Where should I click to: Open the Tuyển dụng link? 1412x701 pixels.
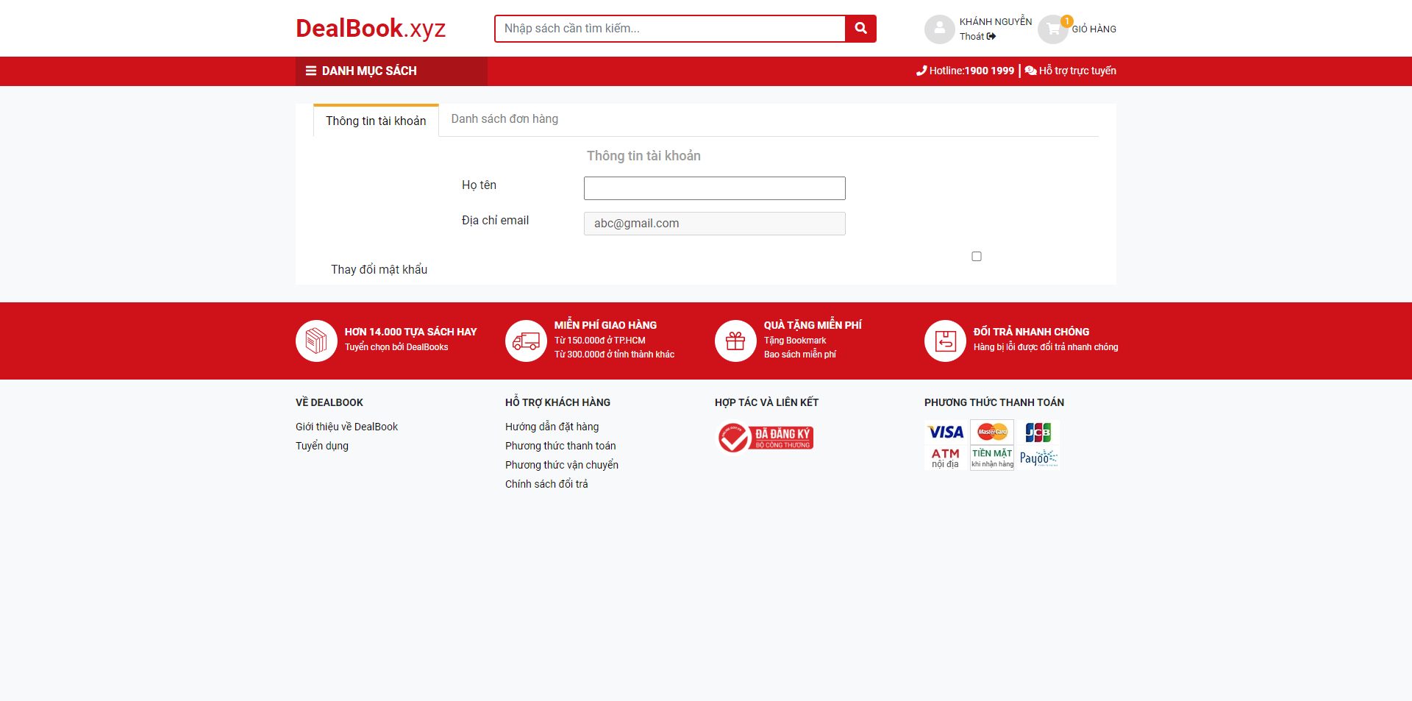pyautogui.click(x=322, y=446)
